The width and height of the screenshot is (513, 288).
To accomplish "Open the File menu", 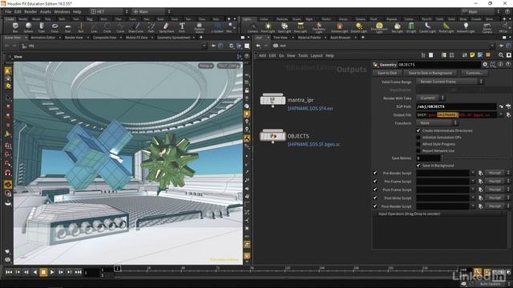I will [x=8, y=12].
